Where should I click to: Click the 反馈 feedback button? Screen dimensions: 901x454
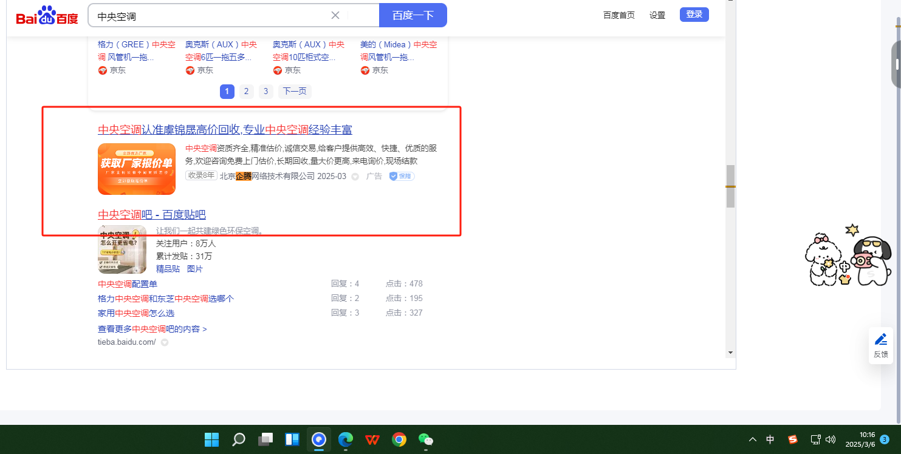881,345
